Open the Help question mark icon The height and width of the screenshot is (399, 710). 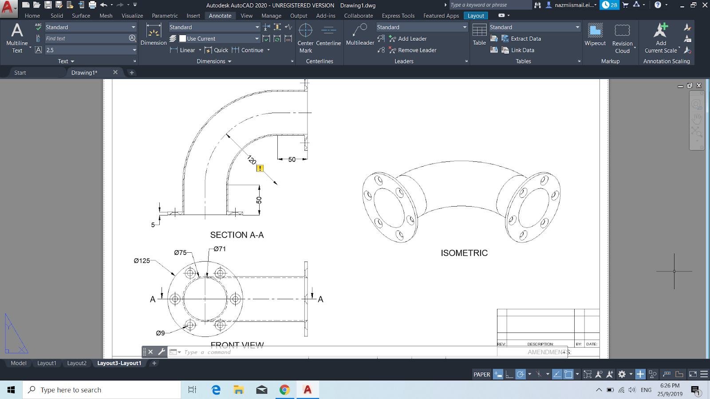(x=658, y=5)
